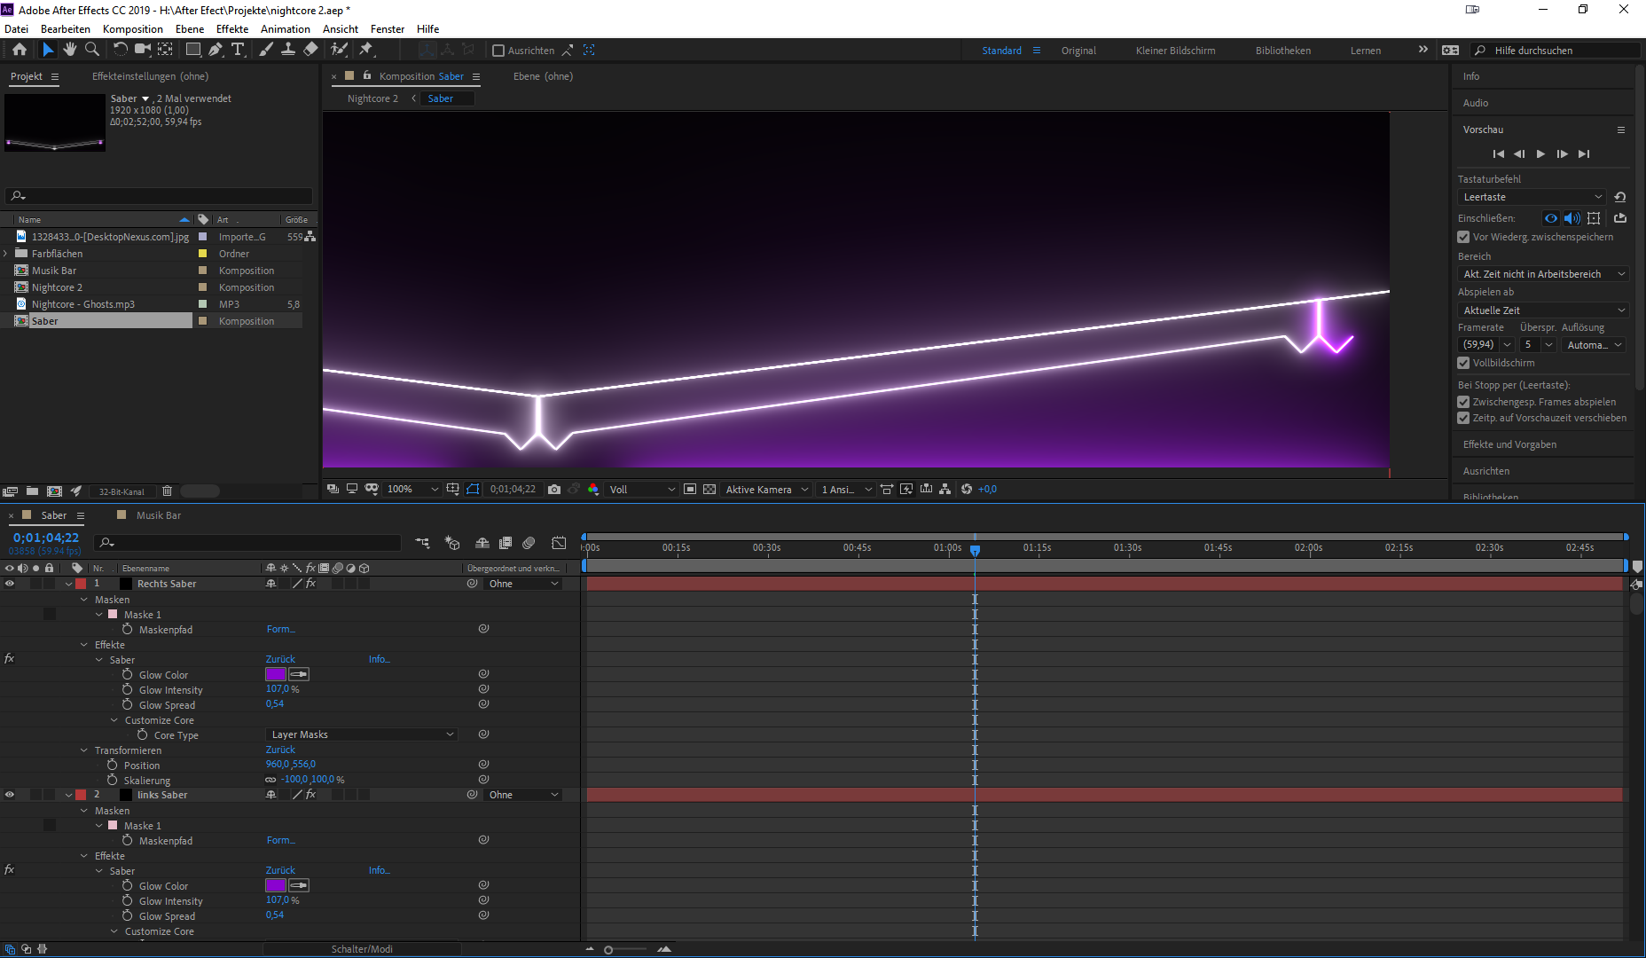
Task: Click the current time indicator on the timeline ruler
Action: coord(975,550)
